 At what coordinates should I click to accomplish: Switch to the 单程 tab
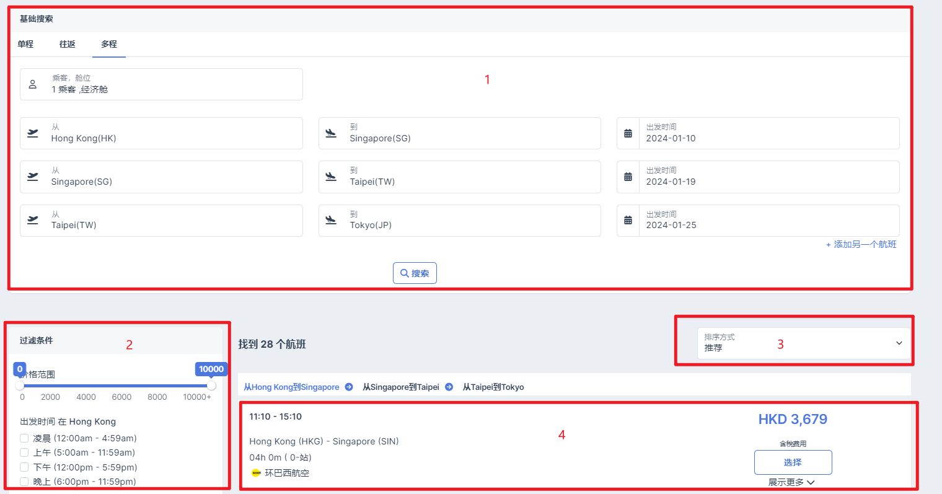(x=25, y=44)
